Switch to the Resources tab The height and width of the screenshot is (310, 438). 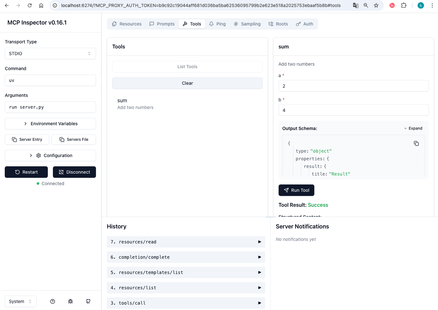[x=127, y=24]
